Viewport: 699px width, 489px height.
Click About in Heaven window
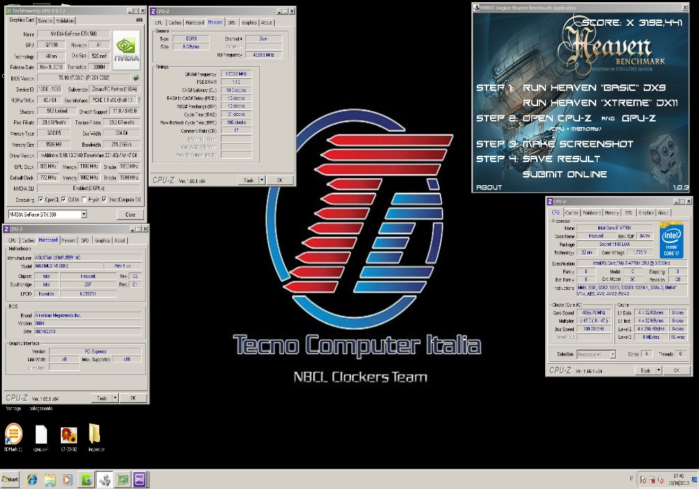(489, 187)
